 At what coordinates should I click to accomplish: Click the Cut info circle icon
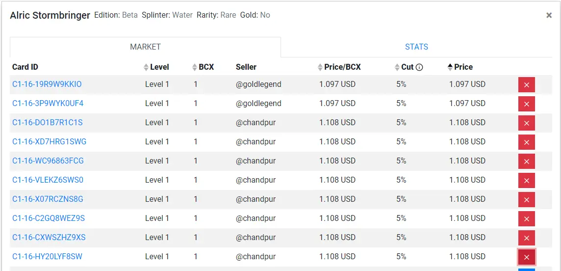coord(420,67)
